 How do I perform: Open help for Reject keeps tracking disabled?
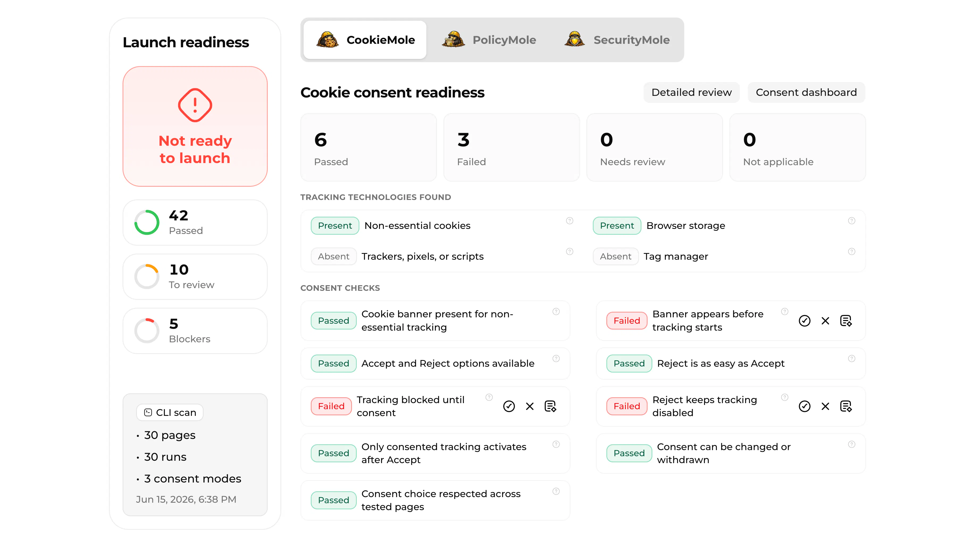785,397
